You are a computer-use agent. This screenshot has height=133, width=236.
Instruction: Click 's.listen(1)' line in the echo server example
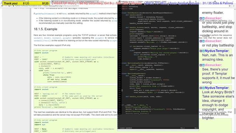coord(45,66)
